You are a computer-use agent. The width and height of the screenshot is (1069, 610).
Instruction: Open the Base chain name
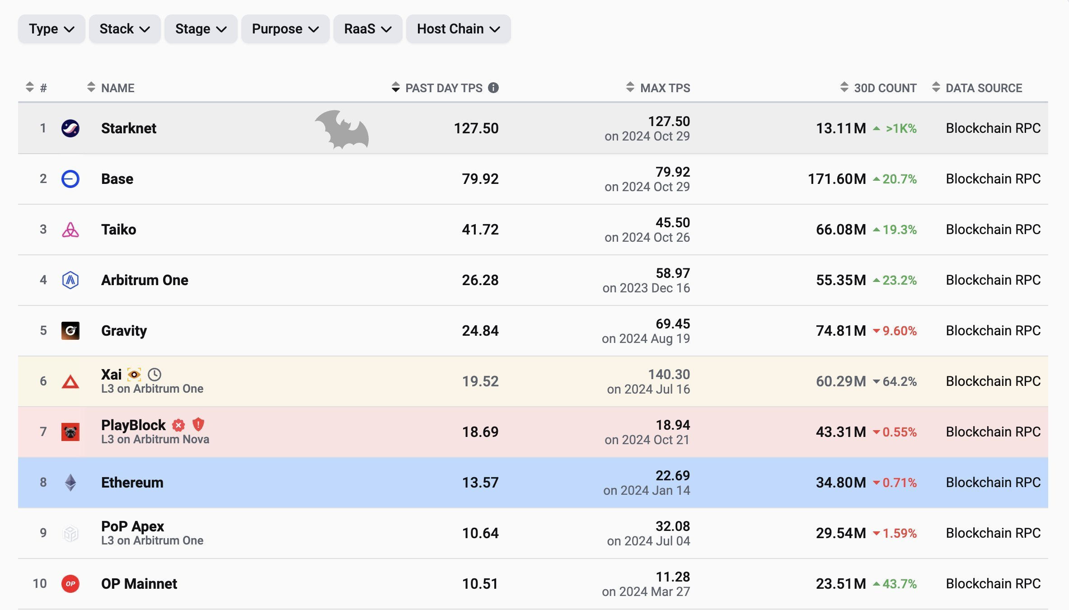click(117, 179)
